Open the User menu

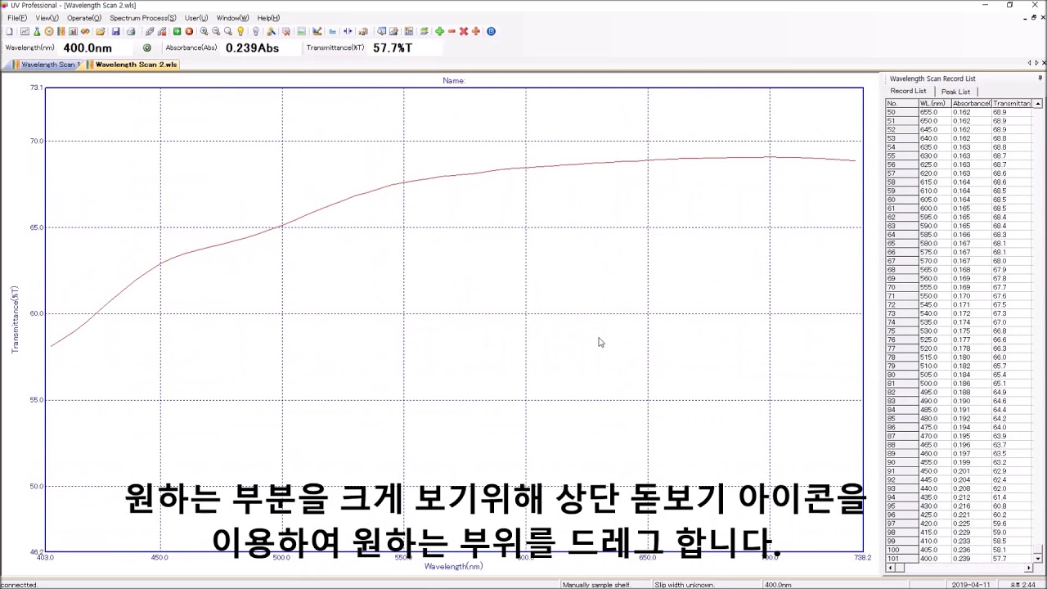pos(196,18)
